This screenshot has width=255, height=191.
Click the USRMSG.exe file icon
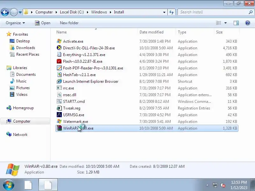coord(59,115)
